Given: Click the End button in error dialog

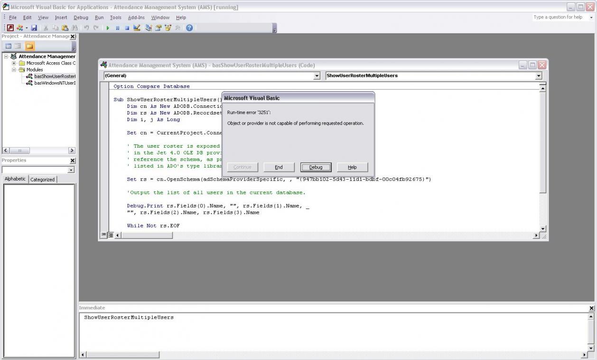Looking at the screenshot, I should [x=279, y=167].
